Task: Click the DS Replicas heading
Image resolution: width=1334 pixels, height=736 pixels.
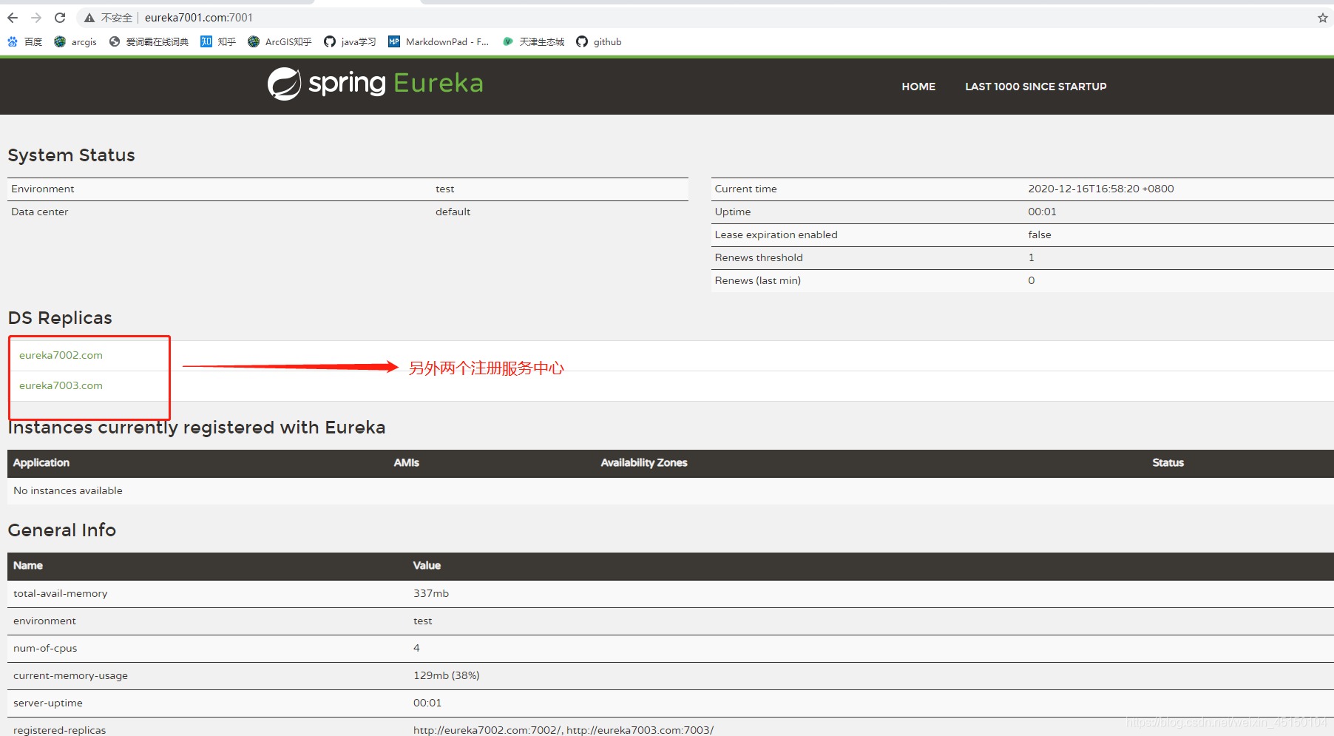Action: coord(60,318)
